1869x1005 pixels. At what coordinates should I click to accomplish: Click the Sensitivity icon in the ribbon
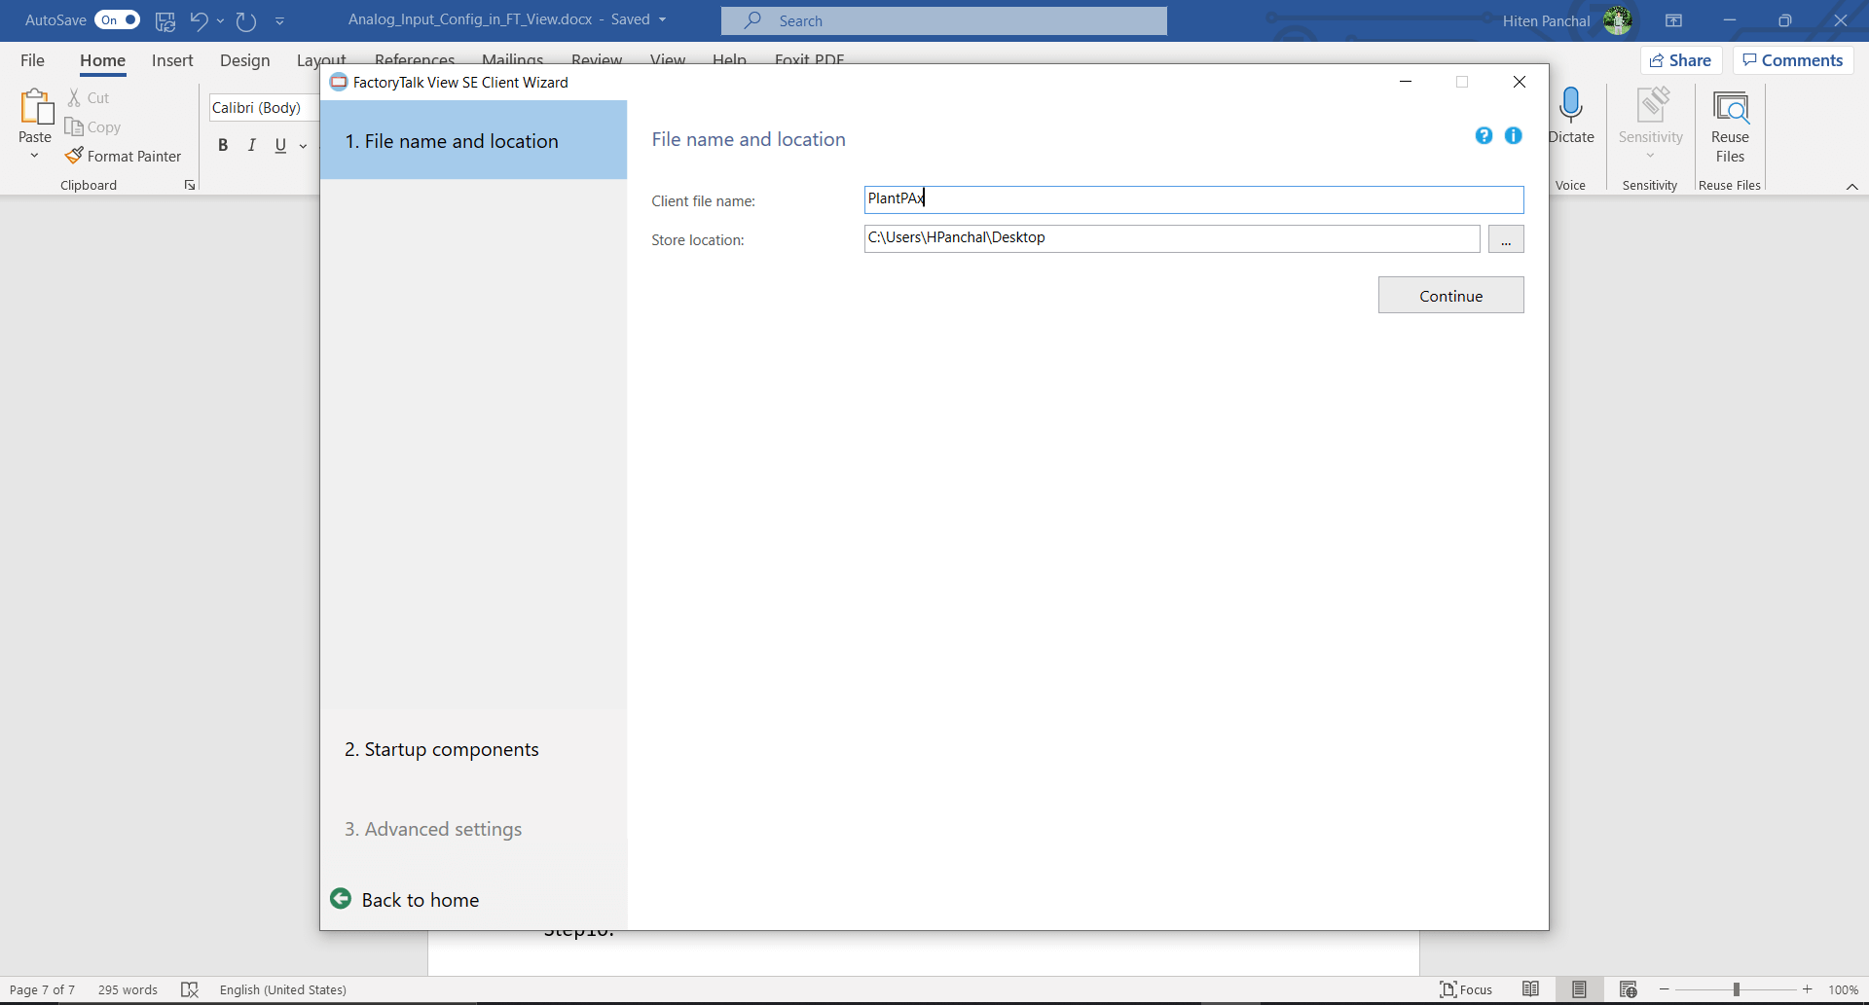click(x=1652, y=105)
